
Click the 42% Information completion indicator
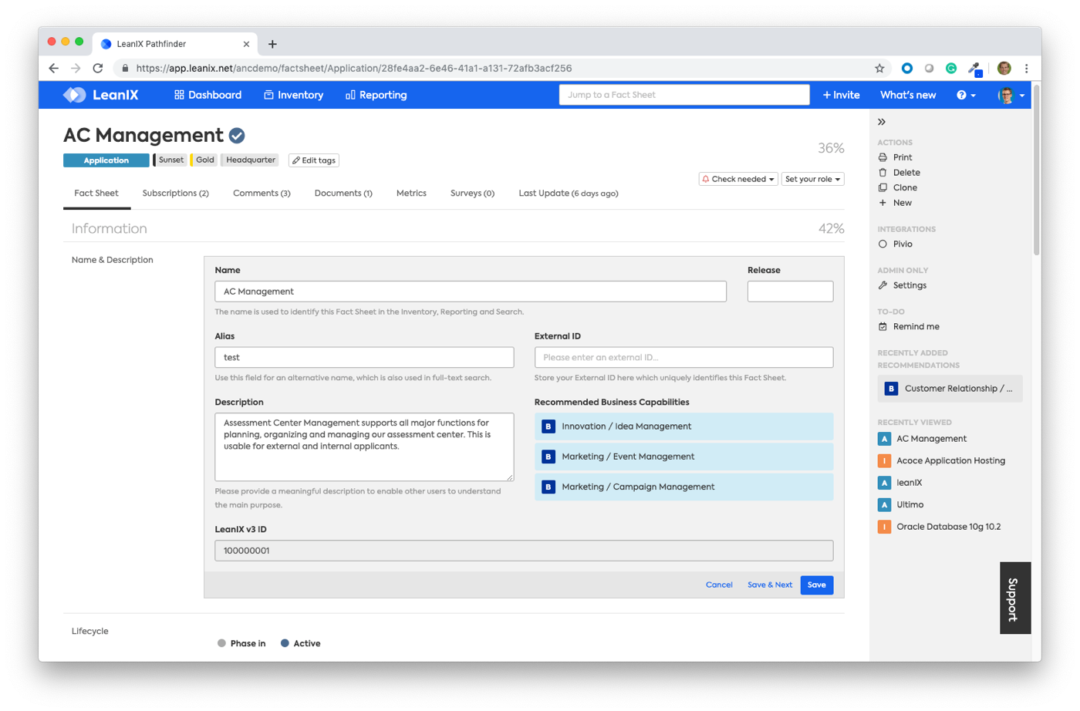coord(832,228)
